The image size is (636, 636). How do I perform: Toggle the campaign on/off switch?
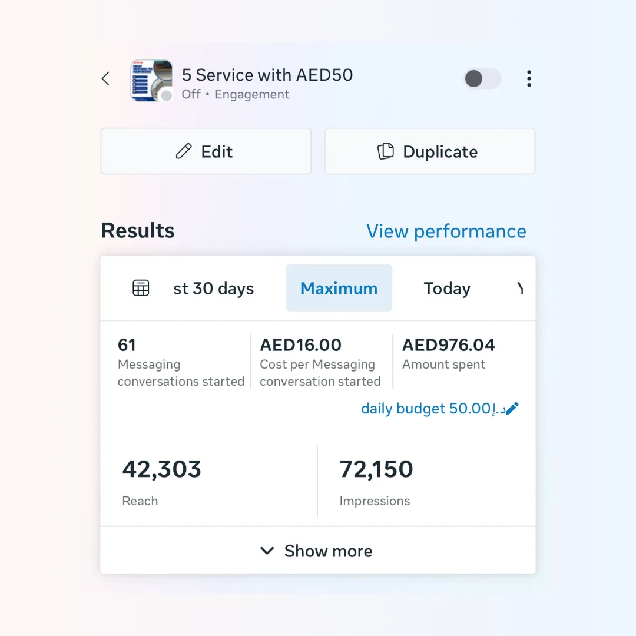click(x=482, y=79)
